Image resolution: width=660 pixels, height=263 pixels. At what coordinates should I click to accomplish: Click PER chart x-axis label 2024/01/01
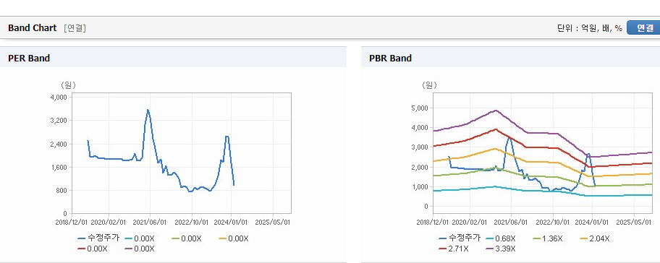click(231, 222)
